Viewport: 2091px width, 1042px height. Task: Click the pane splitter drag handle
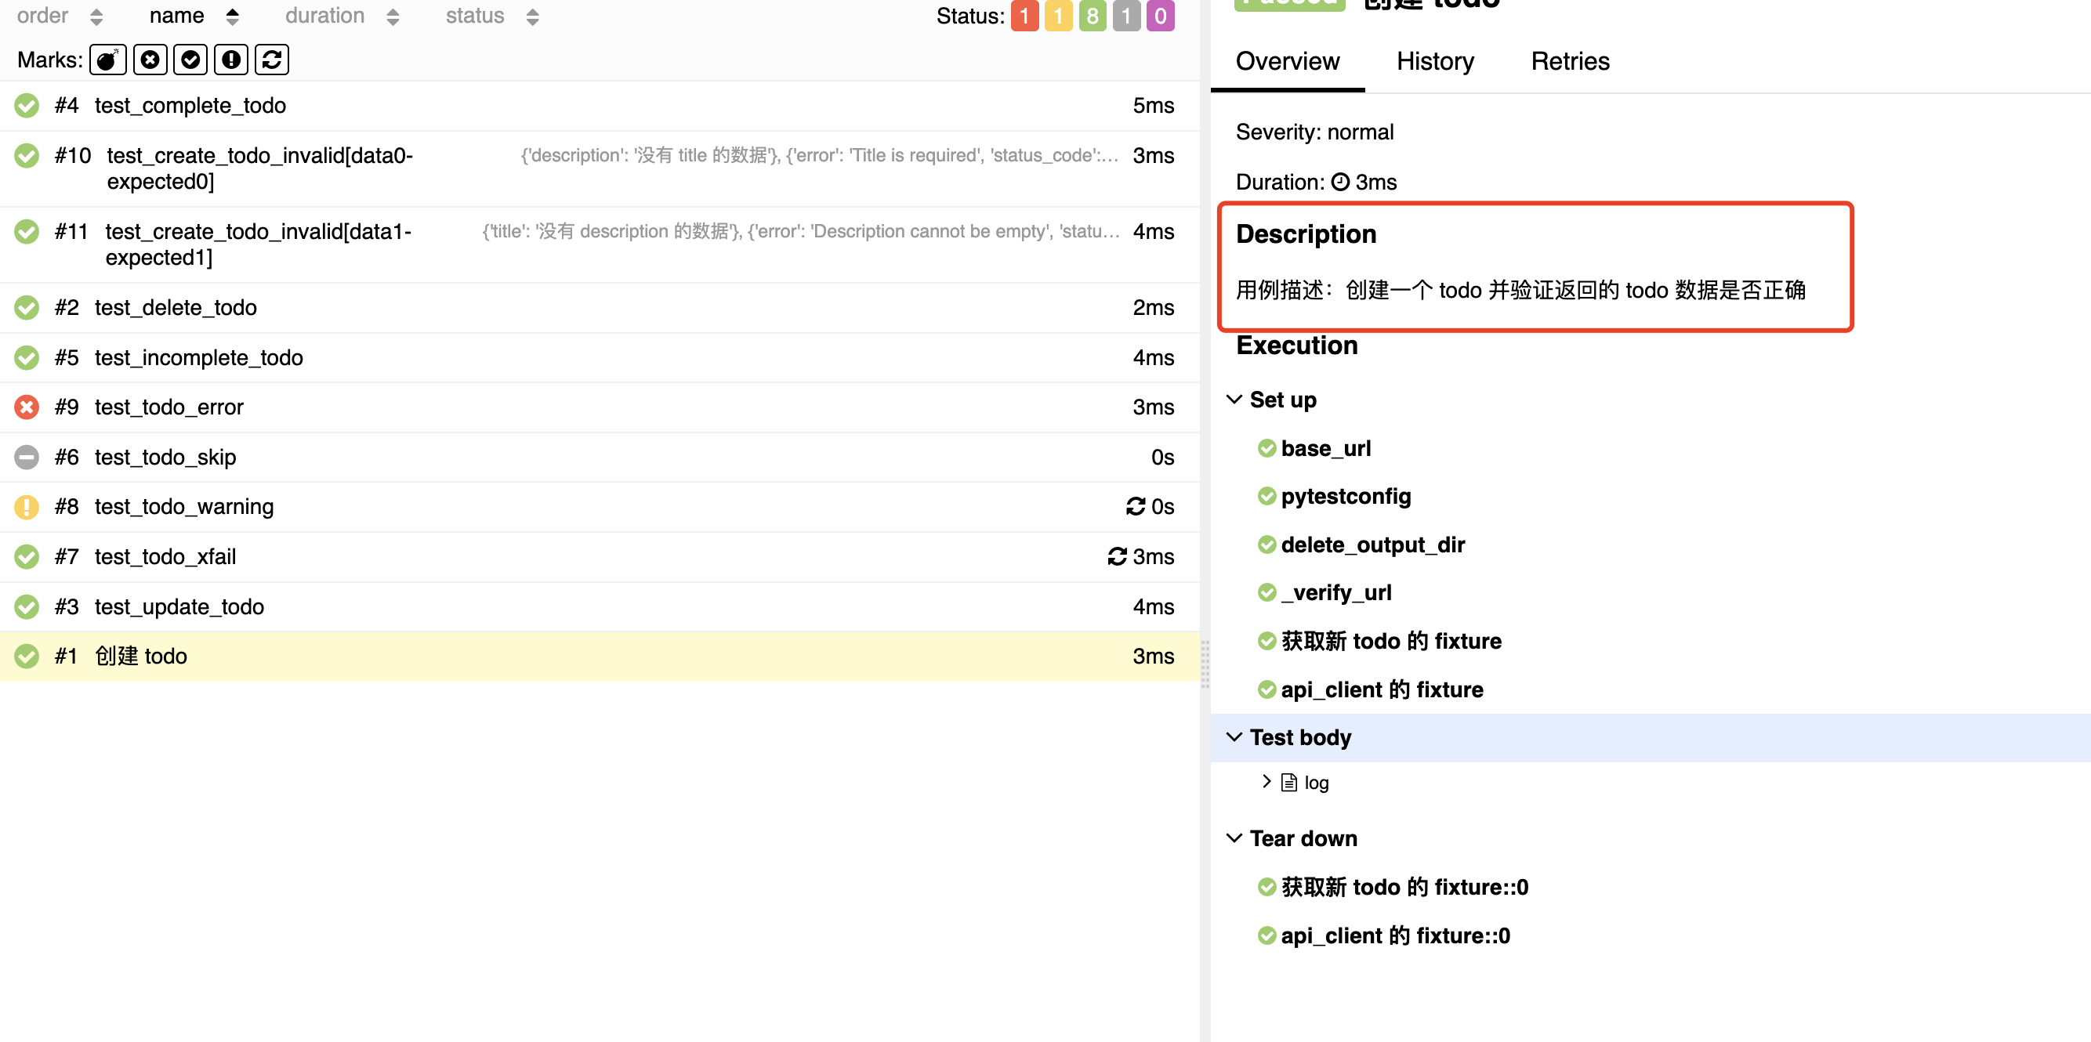tap(1205, 665)
